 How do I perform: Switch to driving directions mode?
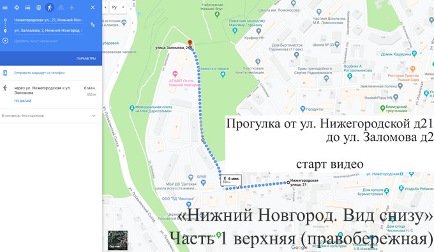pyautogui.click(x=27, y=8)
